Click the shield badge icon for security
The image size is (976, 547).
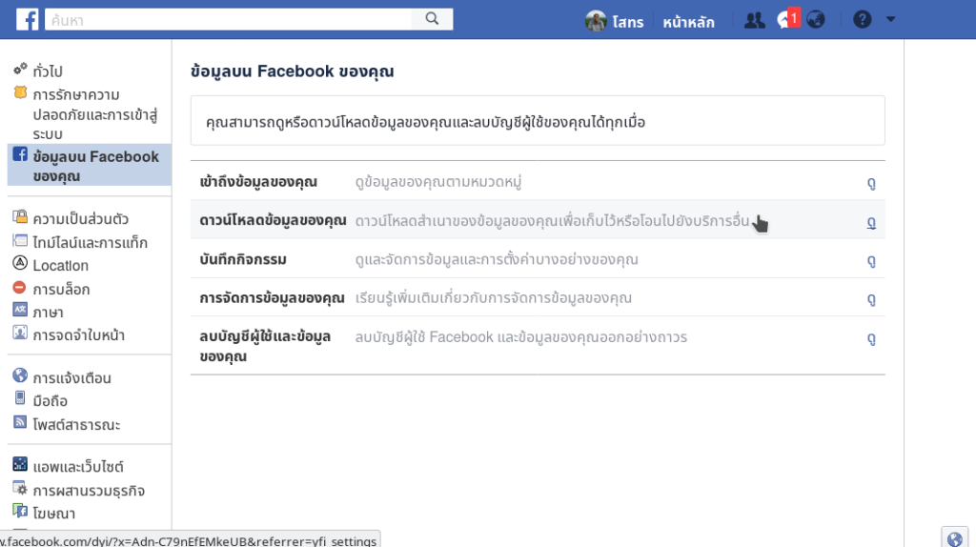point(21,92)
